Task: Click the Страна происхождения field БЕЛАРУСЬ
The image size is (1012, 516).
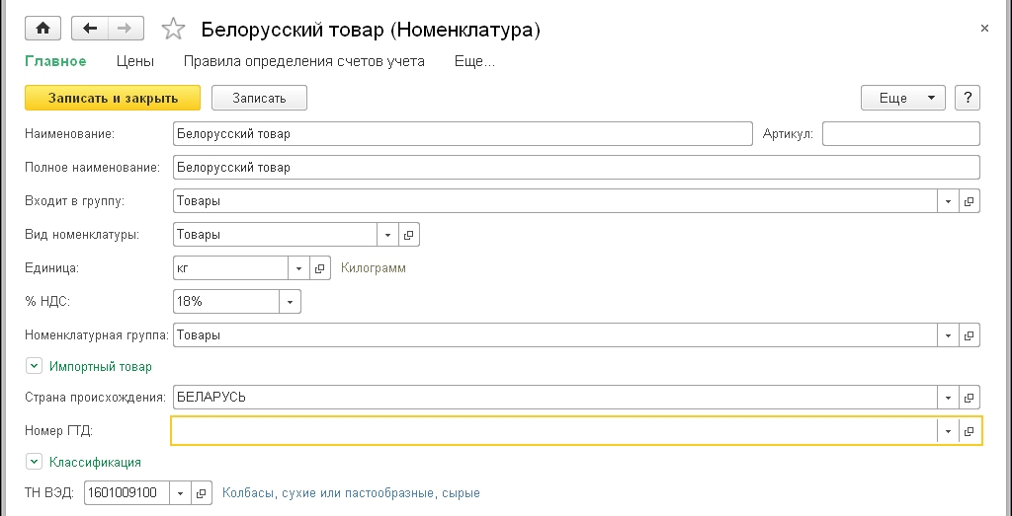Action: click(x=555, y=398)
